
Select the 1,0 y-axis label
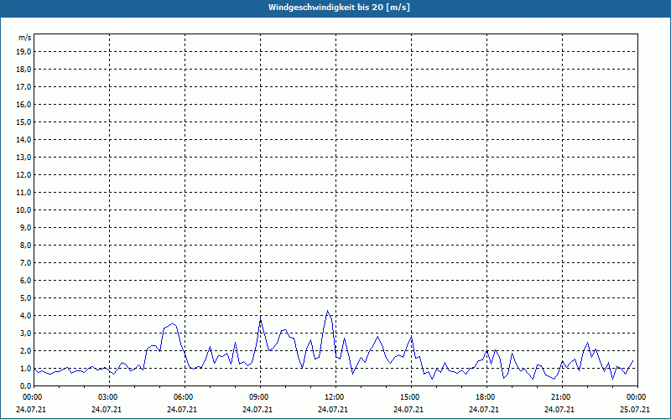[26, 368]
